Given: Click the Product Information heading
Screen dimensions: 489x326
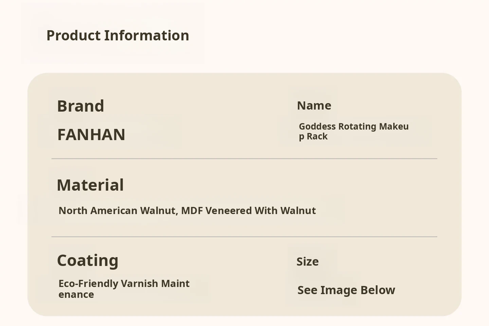Looking at the screenshot, I should (x=117, y=36).
